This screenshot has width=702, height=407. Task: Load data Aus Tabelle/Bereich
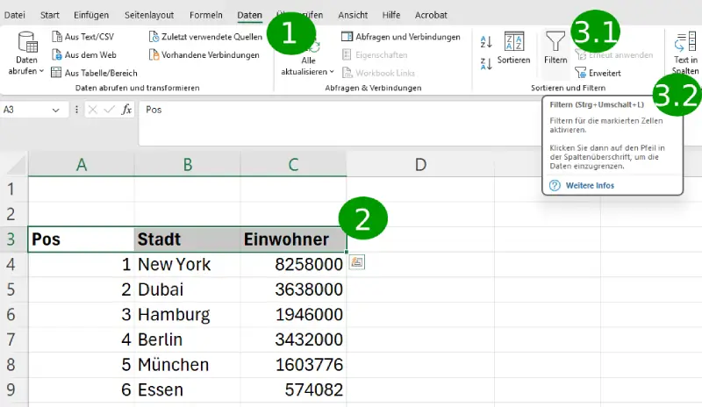pos(94,73)
